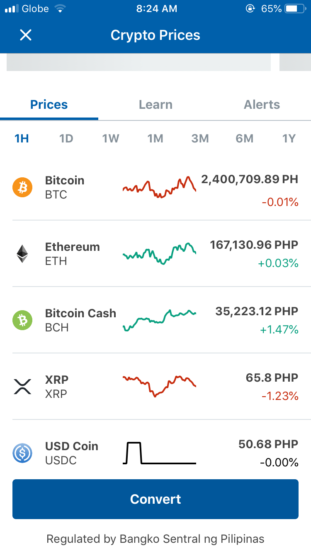Viewport: 311px width, 554px height.
Task: Select the 1H time range
Action: tap(22, 139)
